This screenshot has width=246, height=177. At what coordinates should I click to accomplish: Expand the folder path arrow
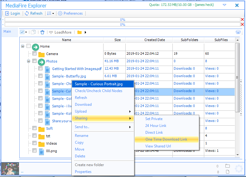pyautogui.click(x=85, y=32)
